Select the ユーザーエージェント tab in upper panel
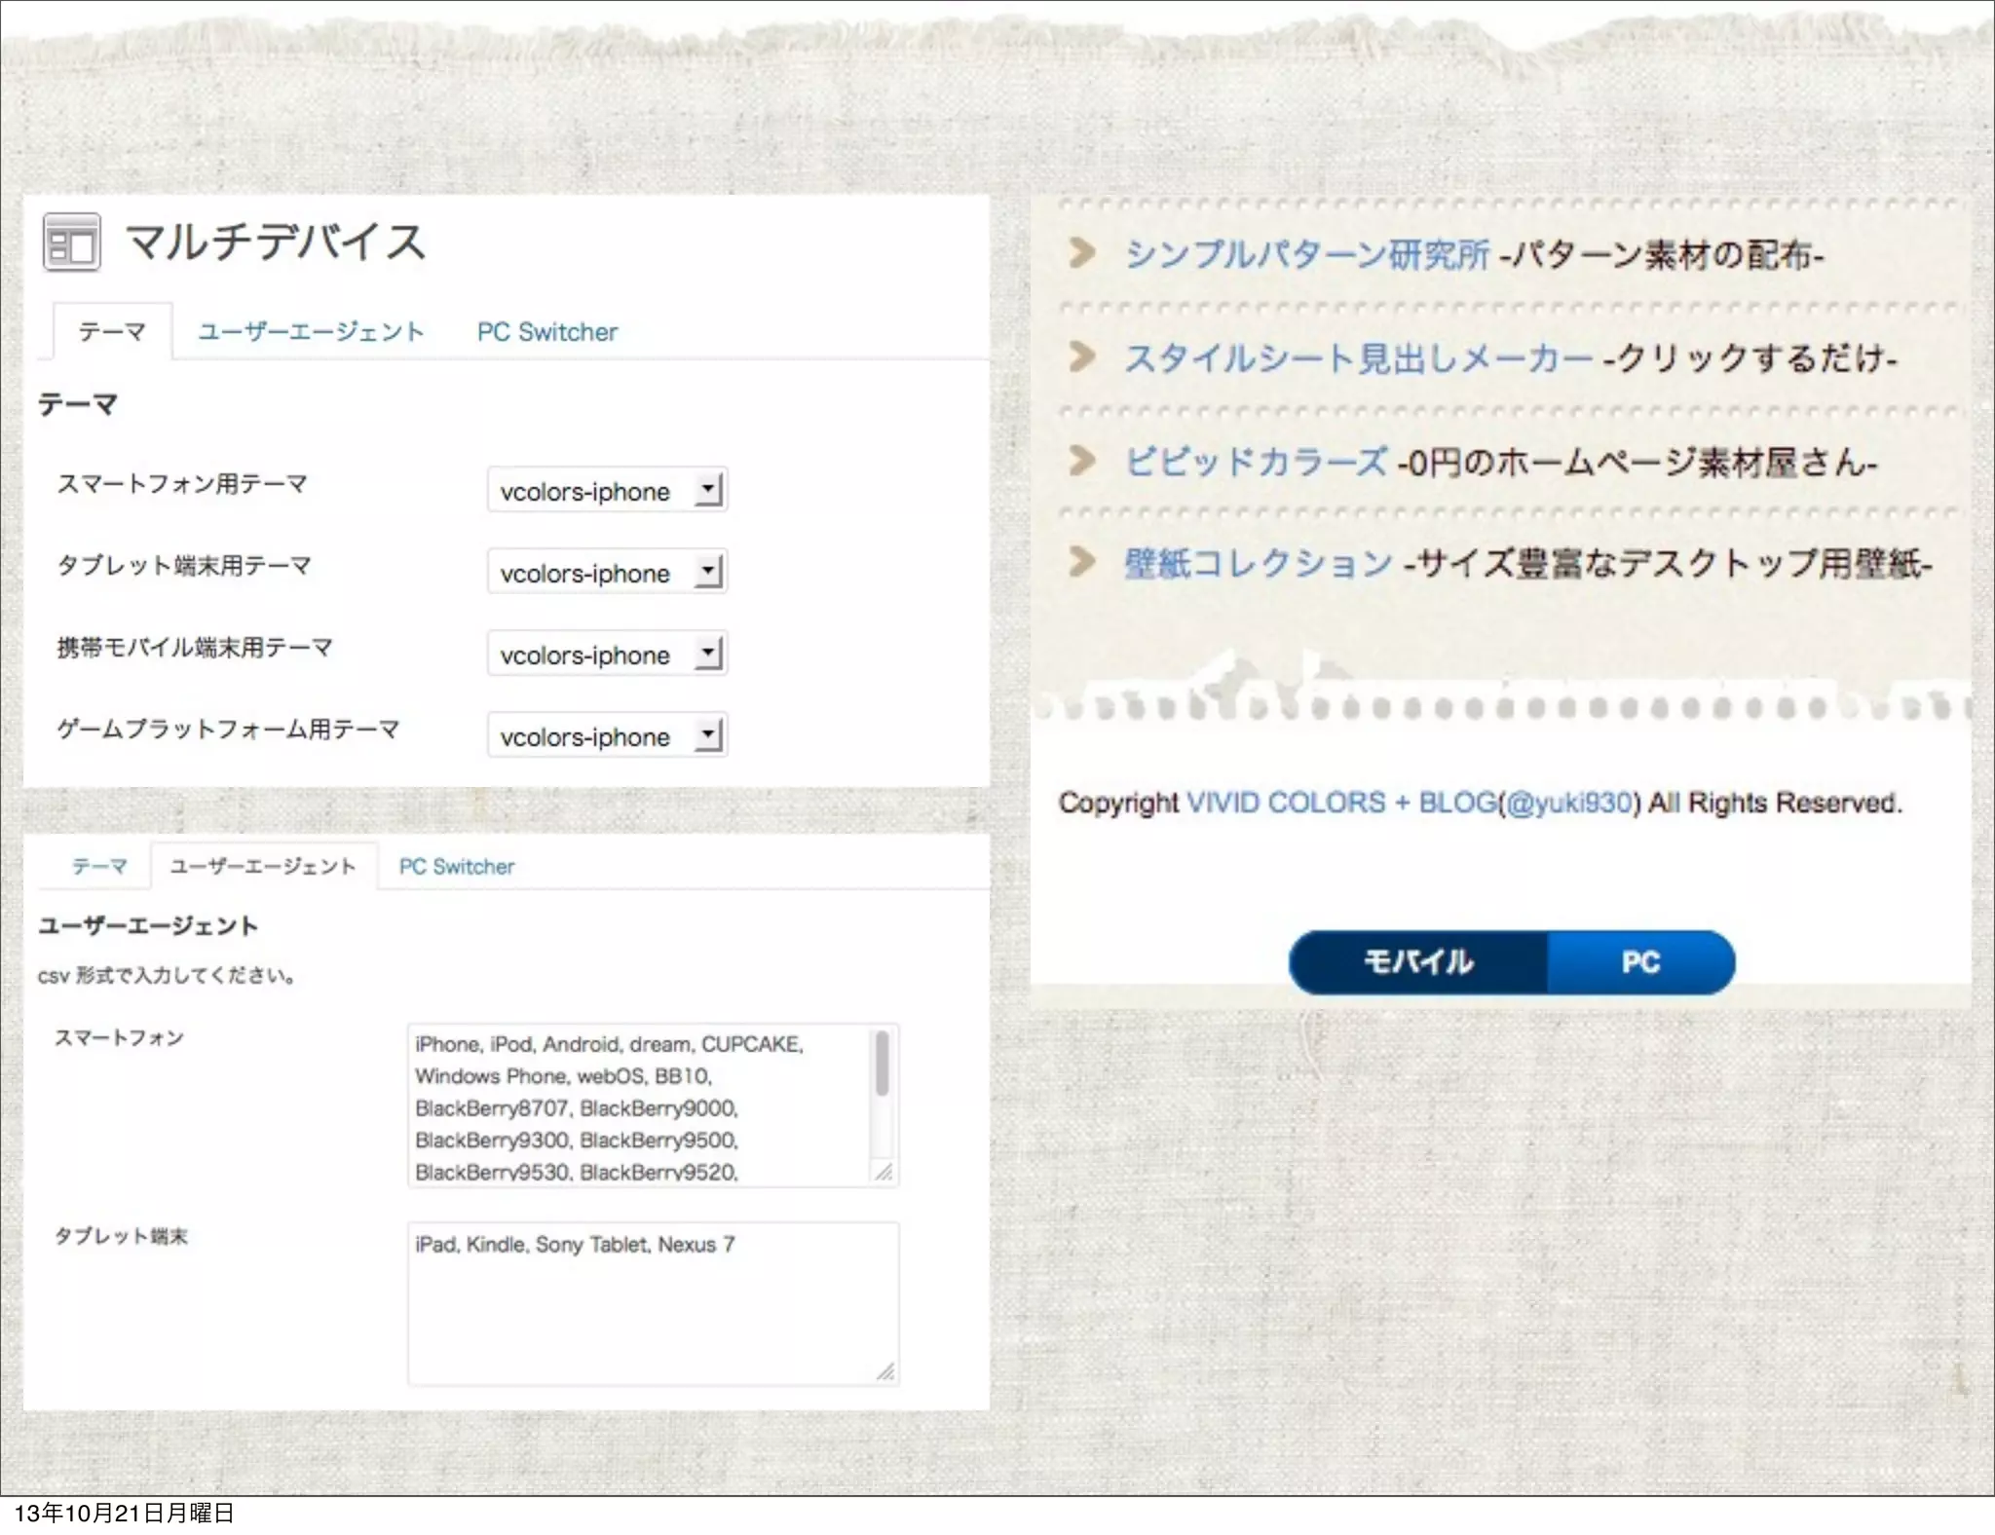 coord(311,332)
